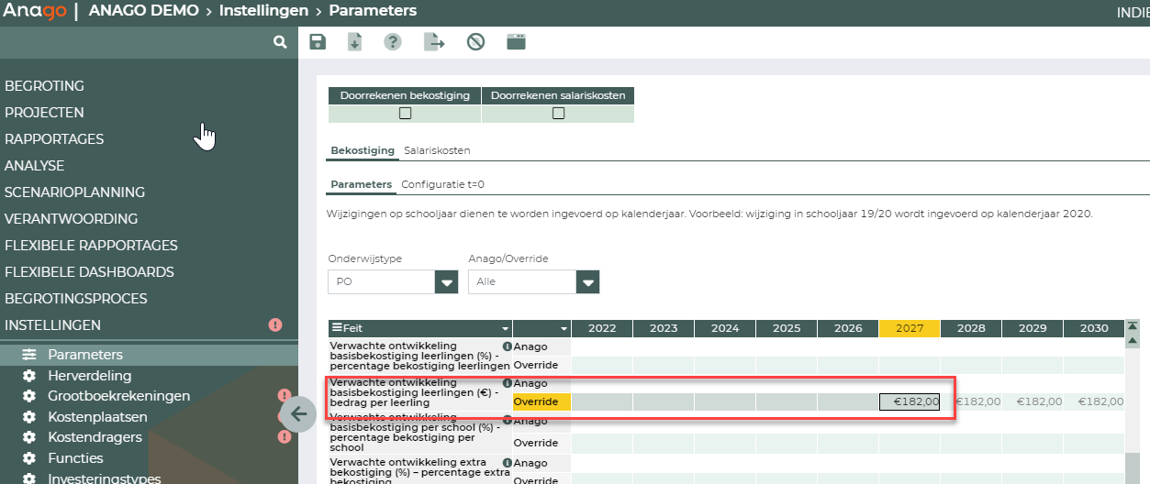Click the crossed-out circle toolbar icon

pyautogui.click(x=475, y=41)
